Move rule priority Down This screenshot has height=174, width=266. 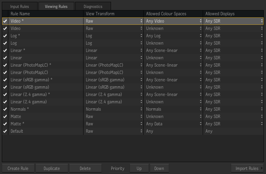click(x=159, y=168)
